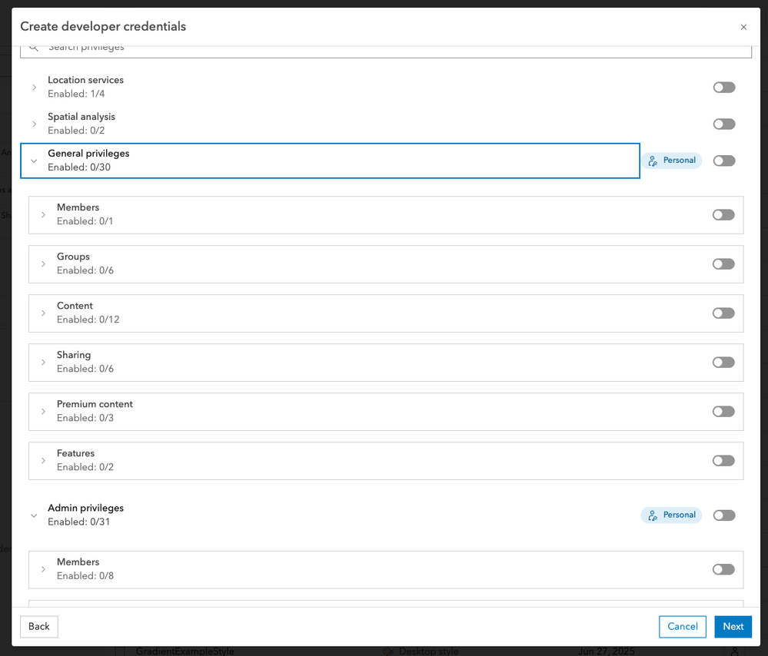The width and height of the screenshot is (768, 656).
Task: Turn on all General privileges
Action: (x=723, y=161)
